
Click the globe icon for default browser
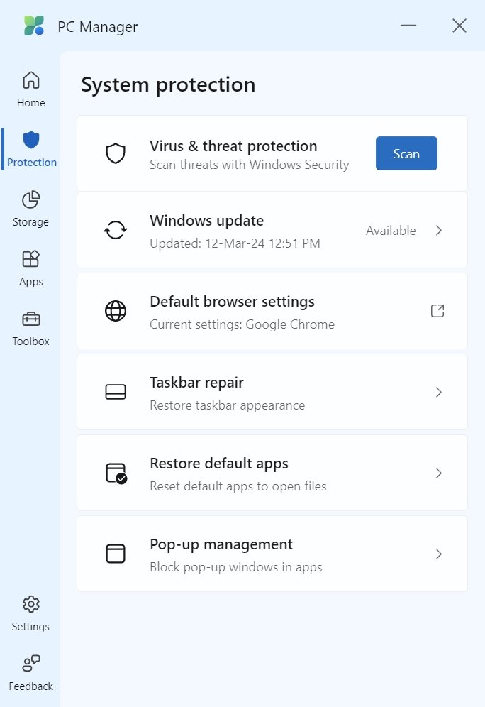[116, 311]
